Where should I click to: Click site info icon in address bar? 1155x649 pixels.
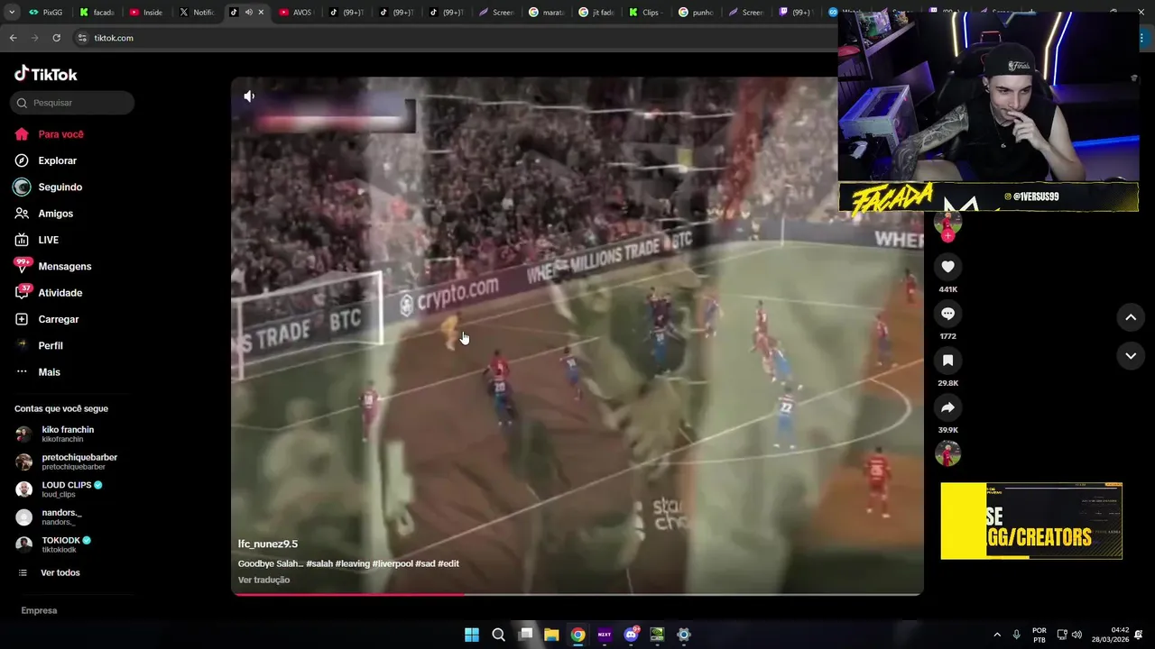click(x=81, y=38)
